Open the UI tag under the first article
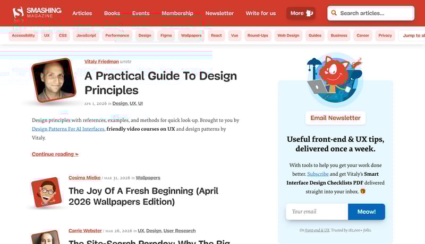The width and height of the screenshot is (425, 244). click(x=140, y=103)
